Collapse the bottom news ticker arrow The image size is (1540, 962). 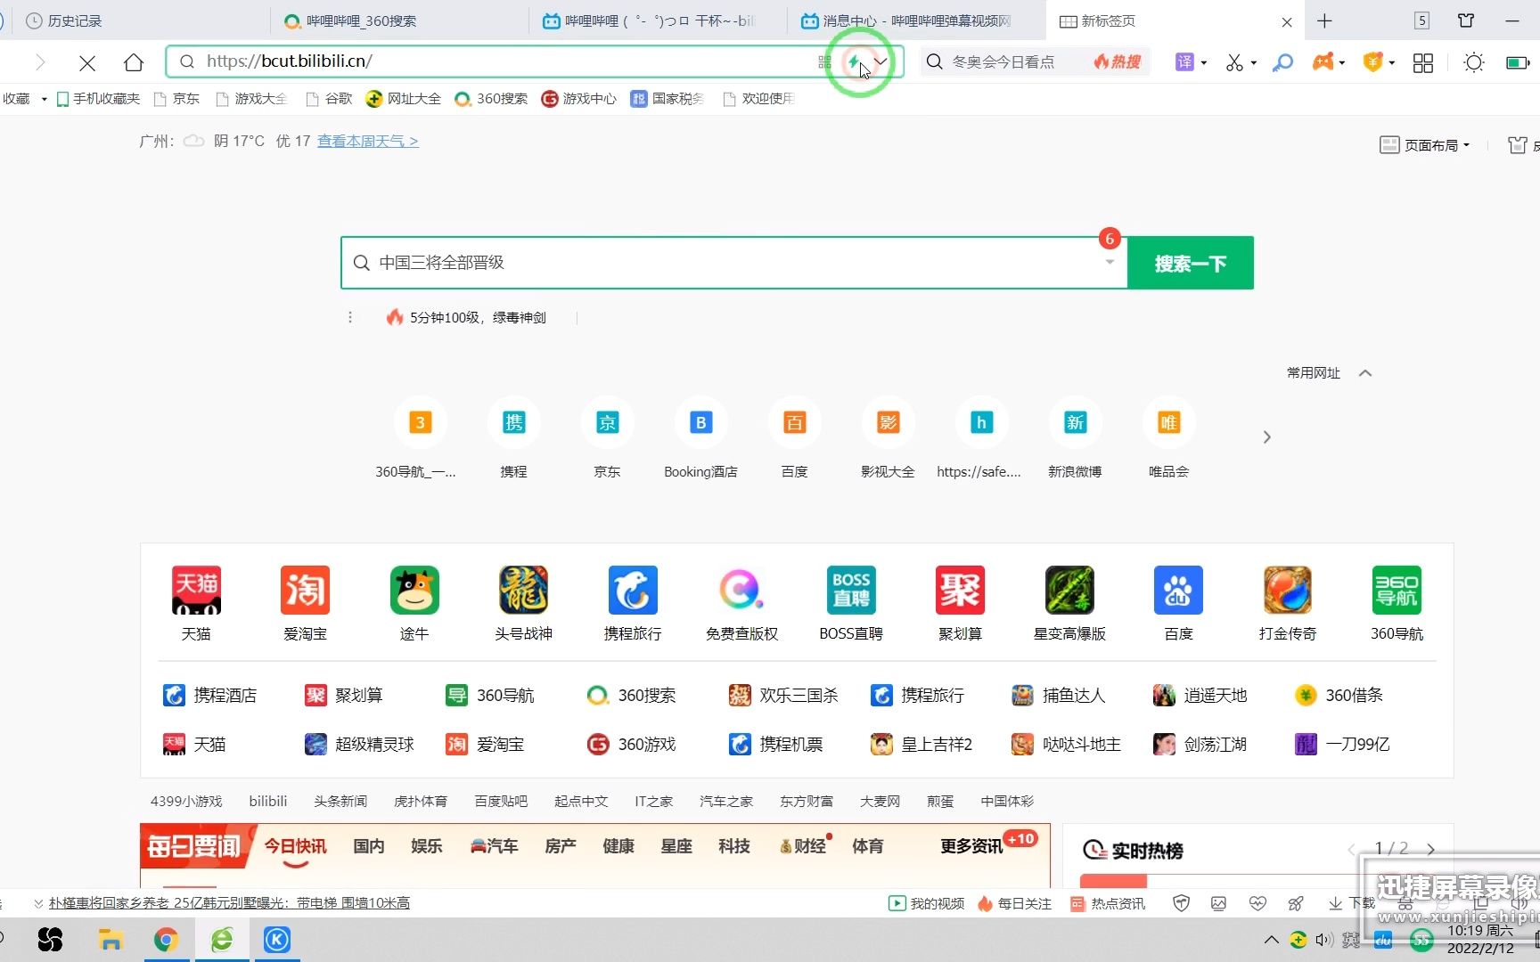tap(38, 903)
